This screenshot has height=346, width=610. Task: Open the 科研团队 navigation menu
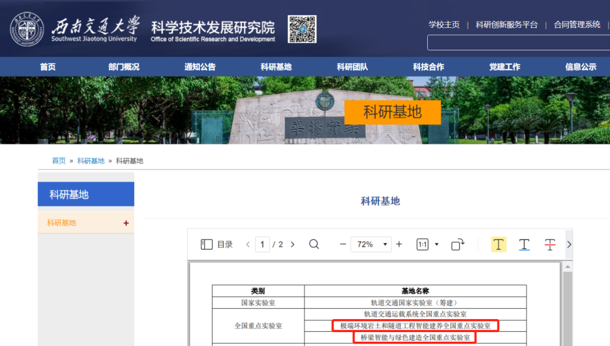tap(352, 67)
